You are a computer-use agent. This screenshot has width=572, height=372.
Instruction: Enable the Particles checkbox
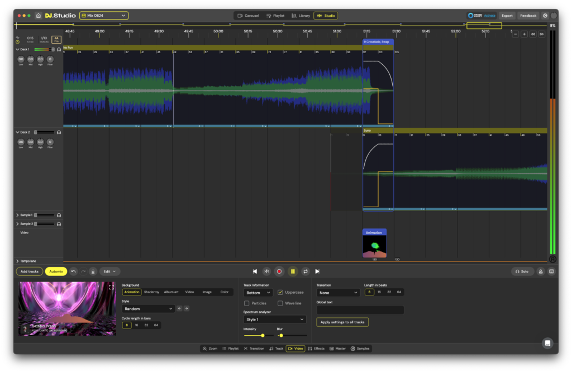click(x=246, y=303)
